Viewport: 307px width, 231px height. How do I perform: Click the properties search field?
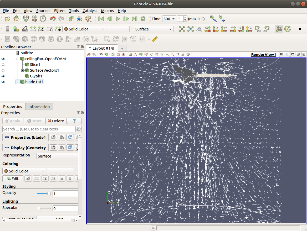tap(39, 129)
